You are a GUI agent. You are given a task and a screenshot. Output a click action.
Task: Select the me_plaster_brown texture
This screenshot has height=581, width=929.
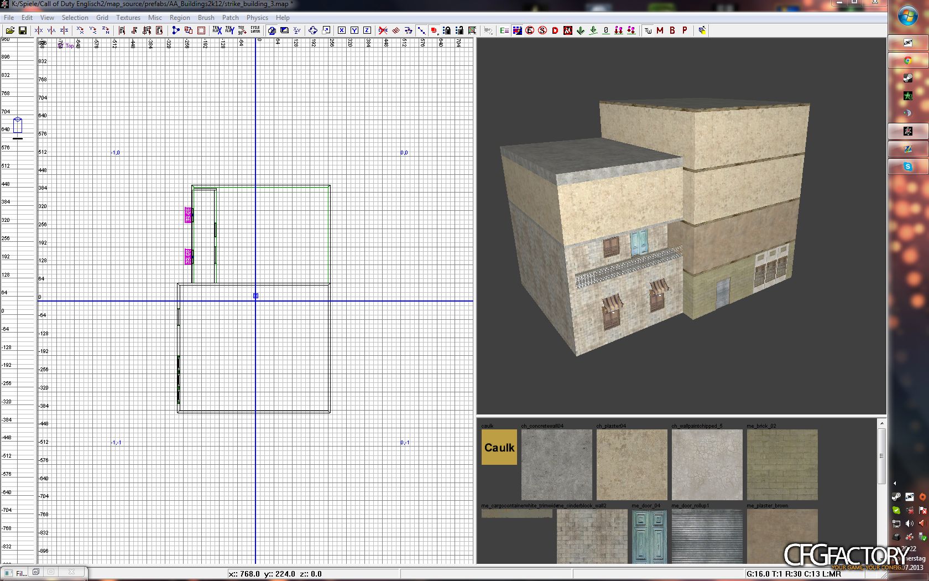782,536
